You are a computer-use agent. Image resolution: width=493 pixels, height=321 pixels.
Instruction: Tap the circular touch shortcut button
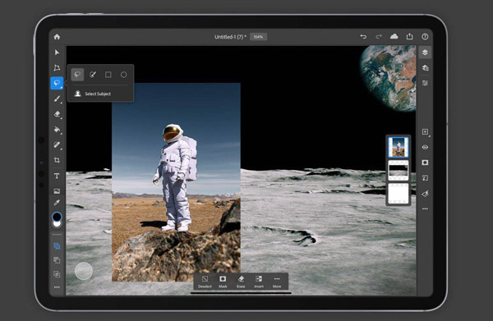84,271
